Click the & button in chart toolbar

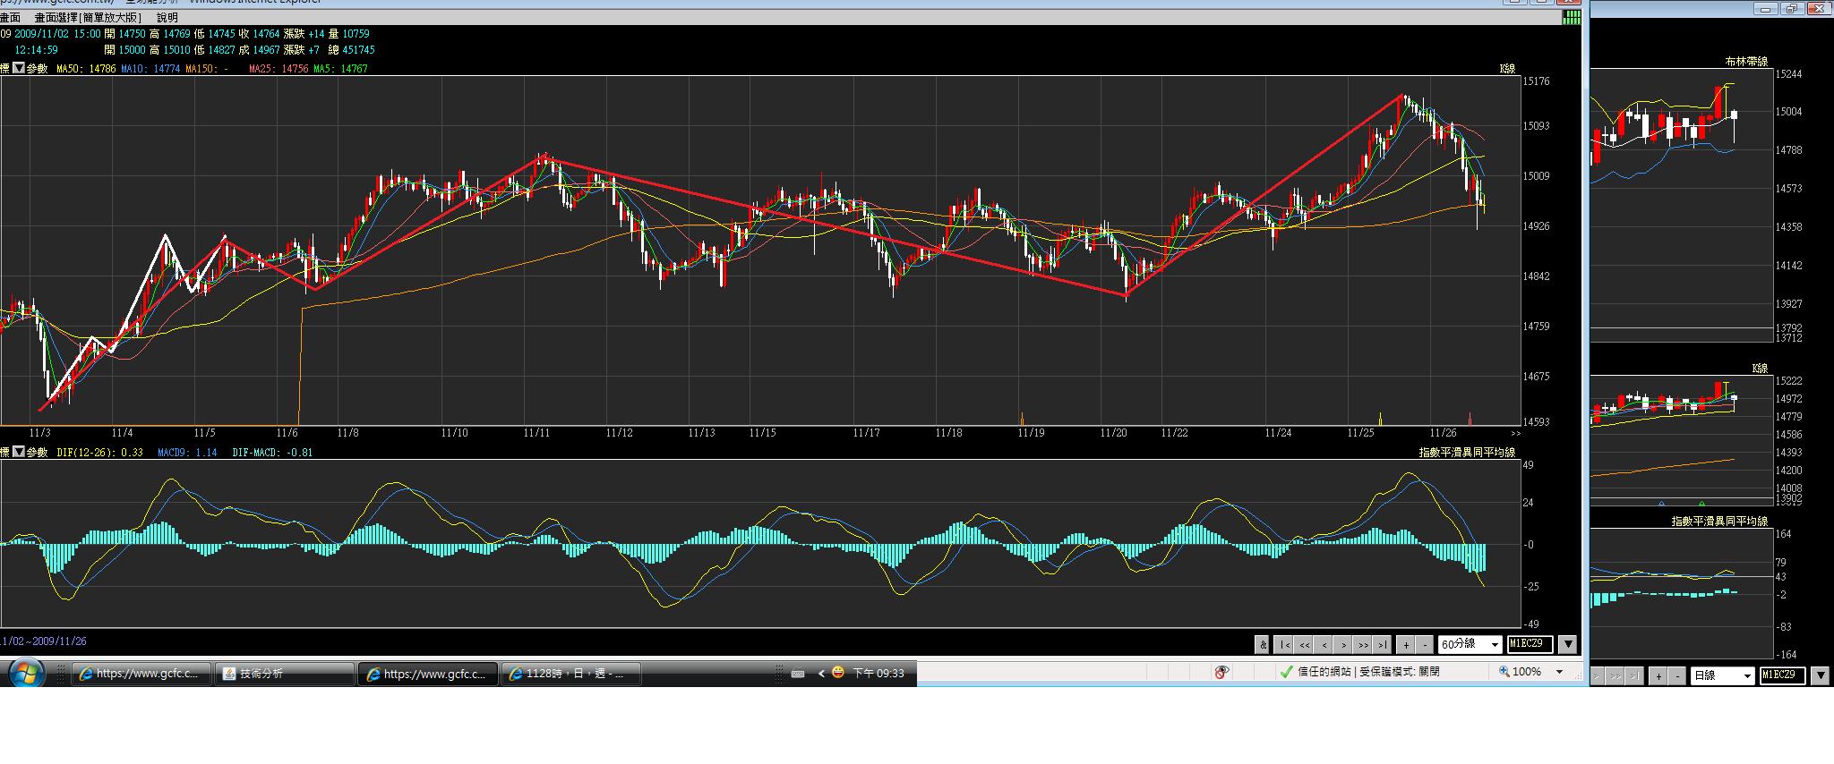point(1263,644)
